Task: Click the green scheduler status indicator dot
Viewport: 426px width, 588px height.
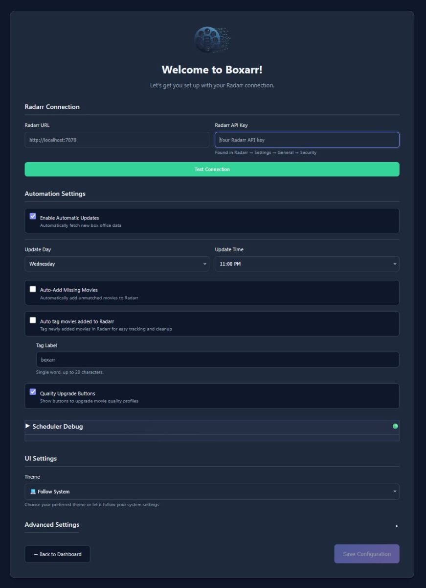Action: tap(395, 426)
